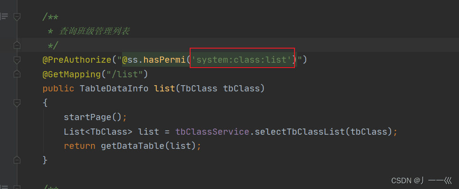Click the fold marker at the closing brace
Image resolution: width=459 pixels, height=189 pixels.
point(17,160)
